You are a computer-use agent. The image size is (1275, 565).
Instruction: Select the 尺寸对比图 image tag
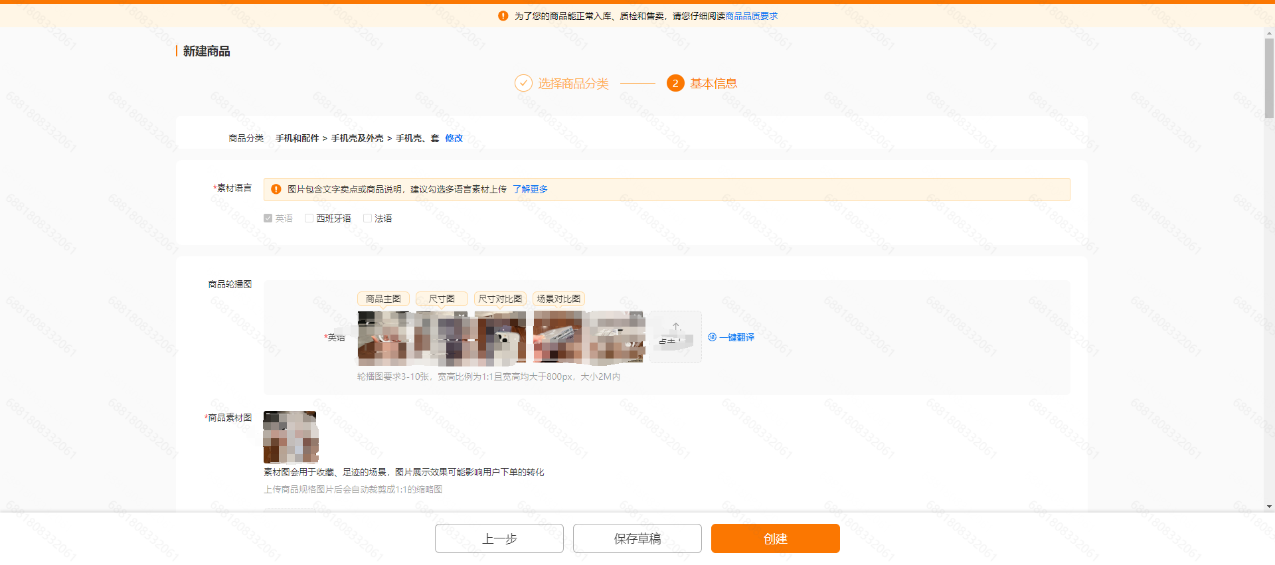500,299
